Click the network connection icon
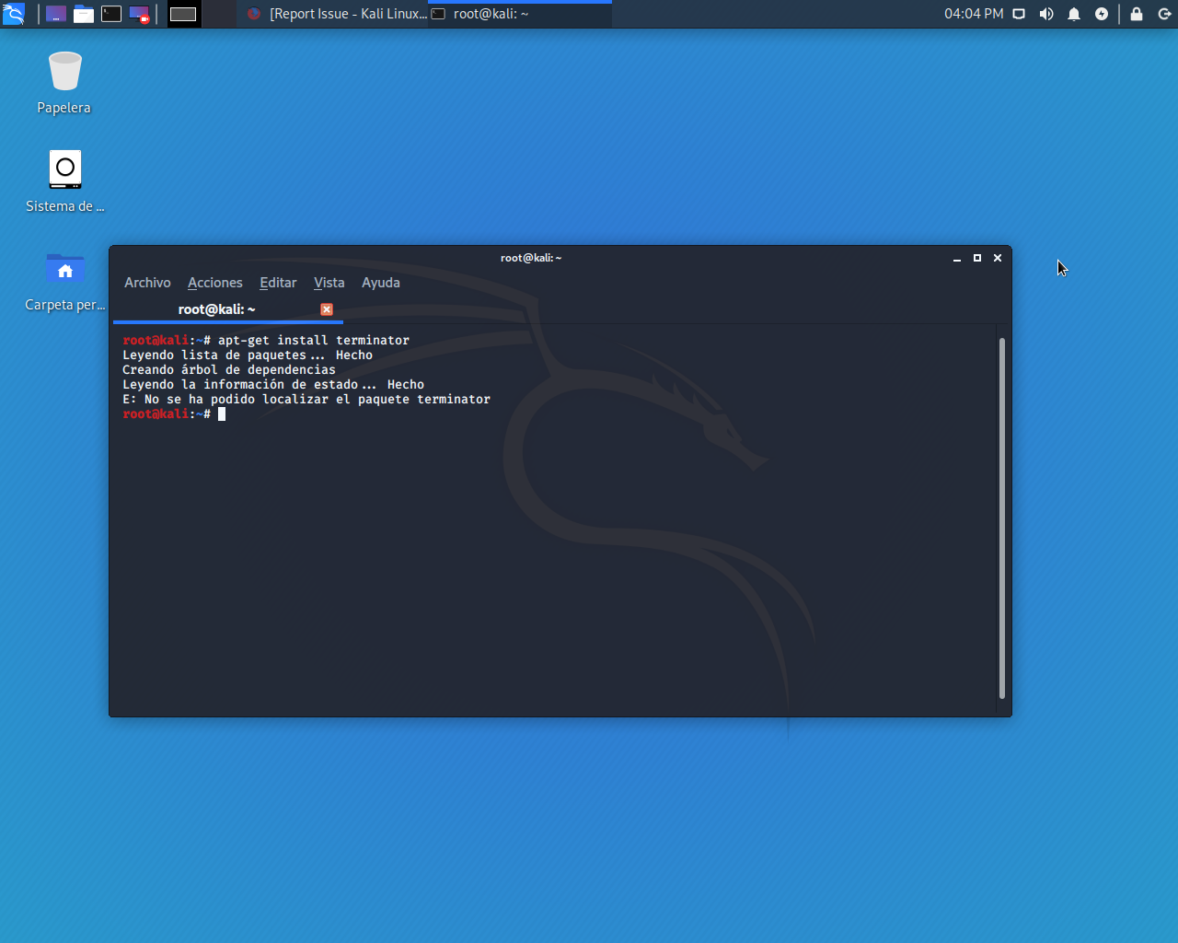Screen dimensions: 1178x943 tap(1019, 14)
